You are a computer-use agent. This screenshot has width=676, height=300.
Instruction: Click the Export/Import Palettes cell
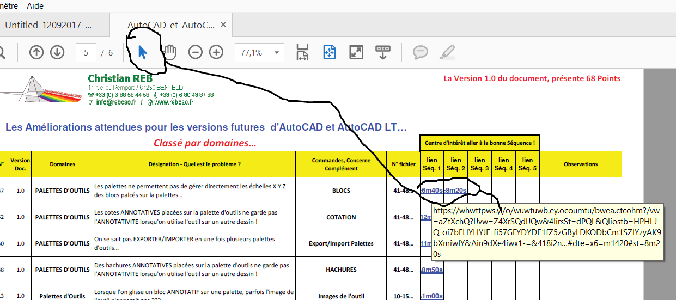[341, 243]
